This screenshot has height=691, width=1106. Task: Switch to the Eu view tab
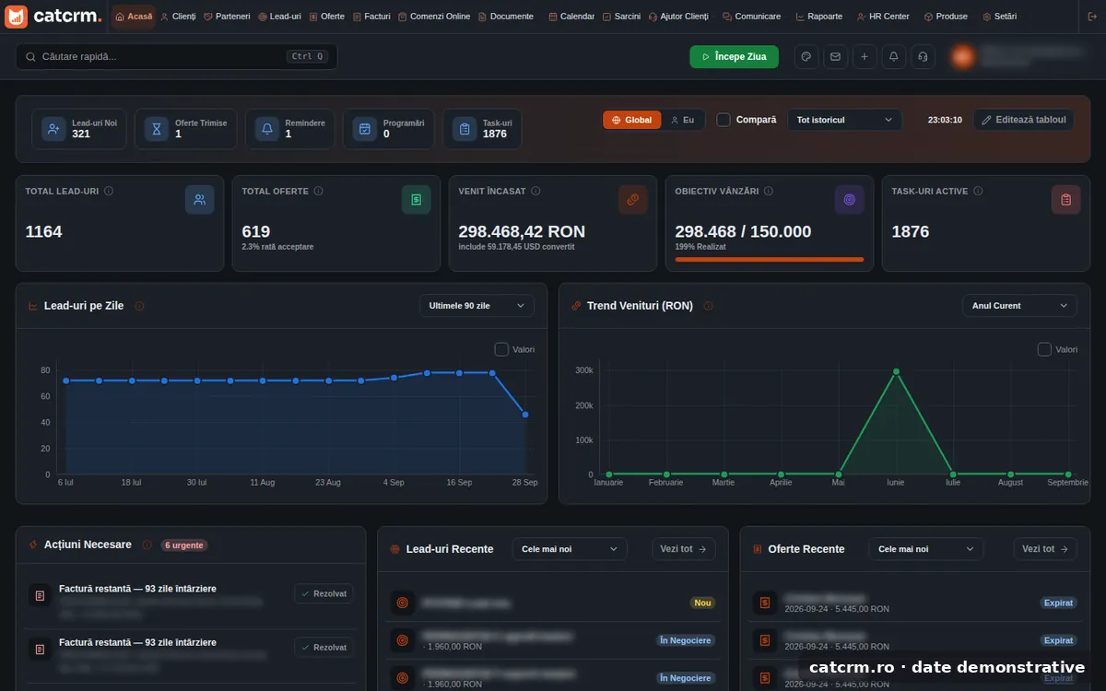click(683, 120)
